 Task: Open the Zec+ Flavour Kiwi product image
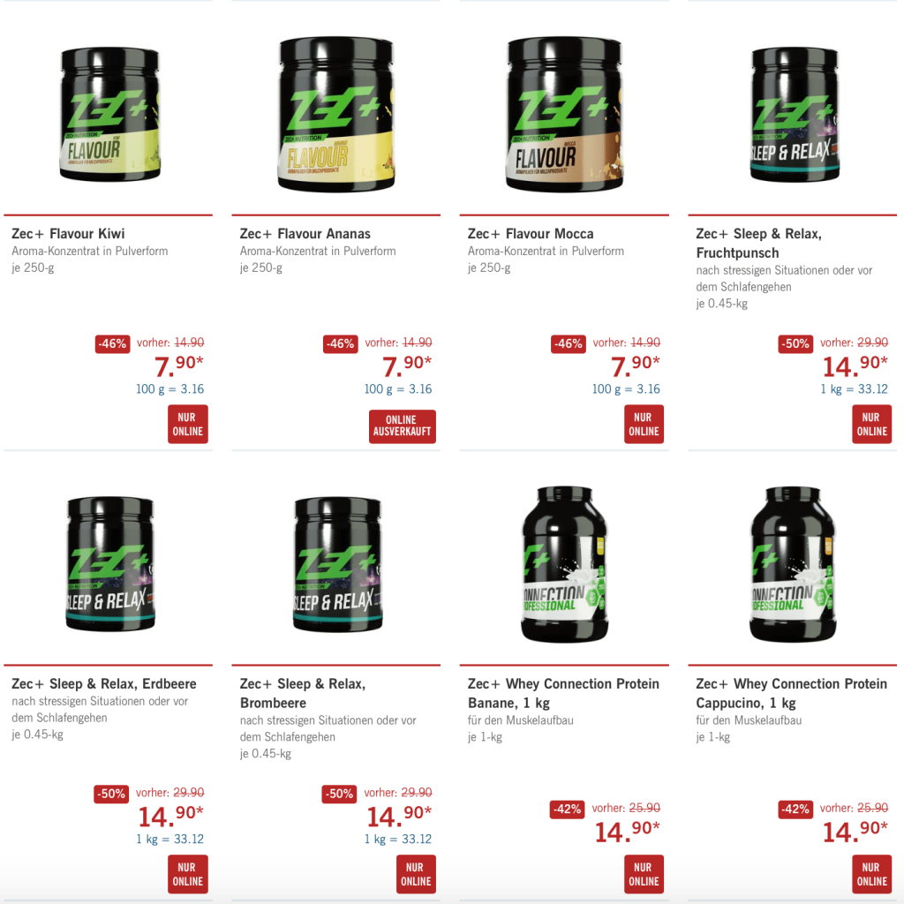point(109,114)
